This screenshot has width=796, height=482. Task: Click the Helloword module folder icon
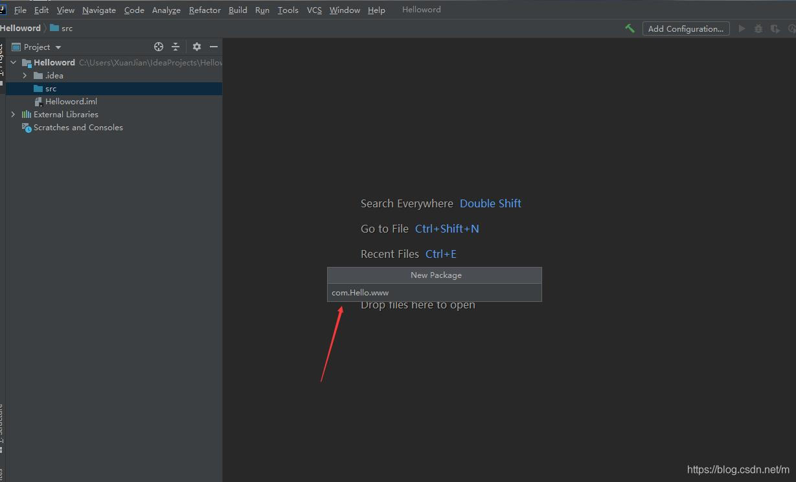27,63
